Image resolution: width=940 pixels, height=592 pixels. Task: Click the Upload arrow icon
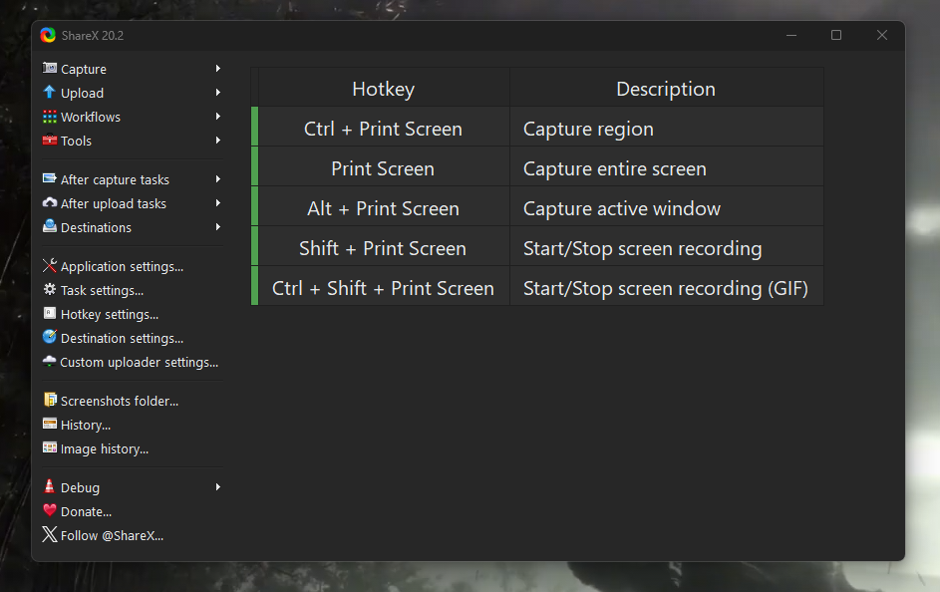[50, 93]
